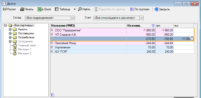Viewport: 201px width, 98px height.
Task: Click the грн column header
Action: (164, 26)
